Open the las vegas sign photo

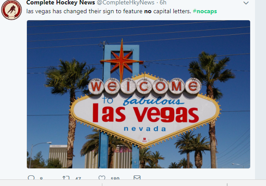coord(139,94)
